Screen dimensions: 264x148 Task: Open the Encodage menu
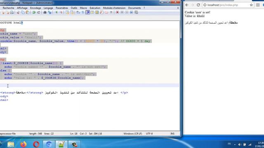pyautogui.click(x=35, y=8)
